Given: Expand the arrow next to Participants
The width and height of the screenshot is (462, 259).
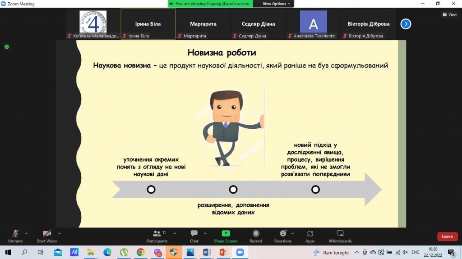Looking at the screenshot, I should coord(175,233).
